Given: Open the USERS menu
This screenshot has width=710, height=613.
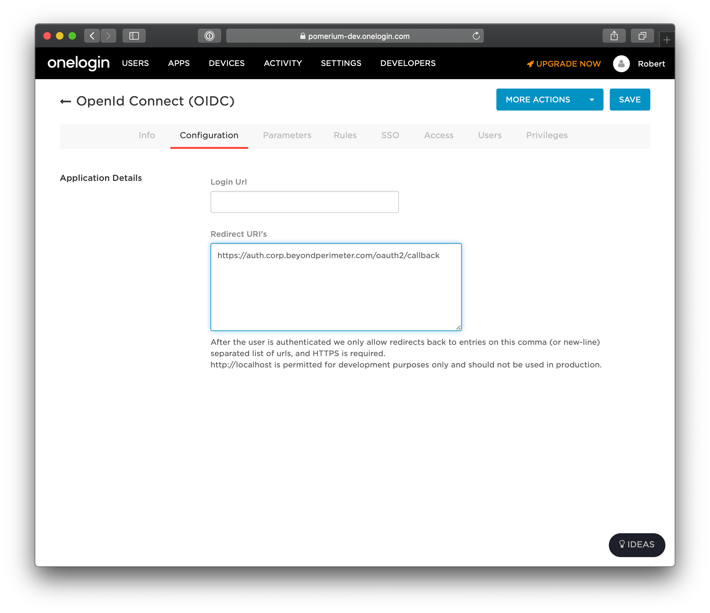Looking at the screenshot, I should [135, 63].
